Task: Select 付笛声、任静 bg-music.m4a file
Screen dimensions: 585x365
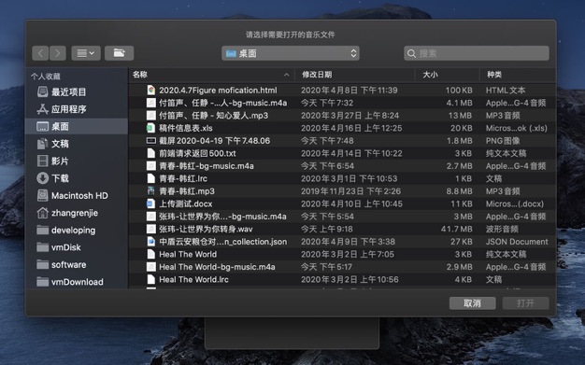Action: (342, 103)
